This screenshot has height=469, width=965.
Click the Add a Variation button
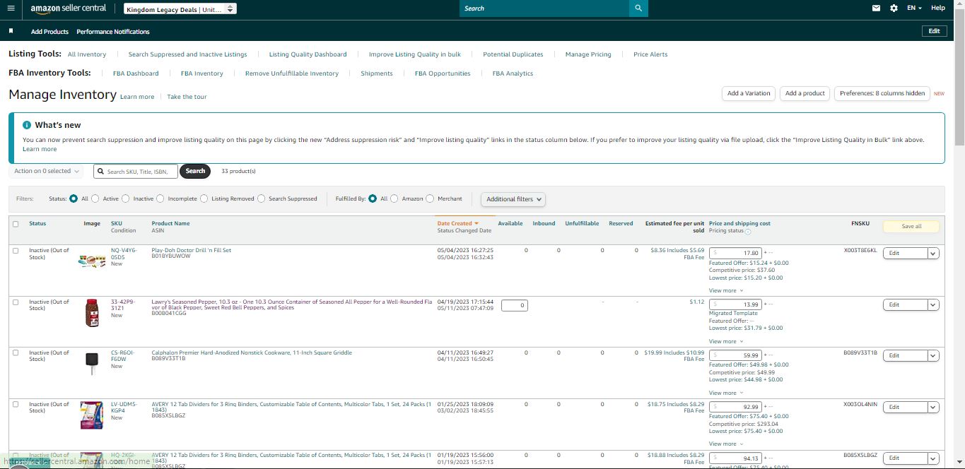(x=749, y=93)
